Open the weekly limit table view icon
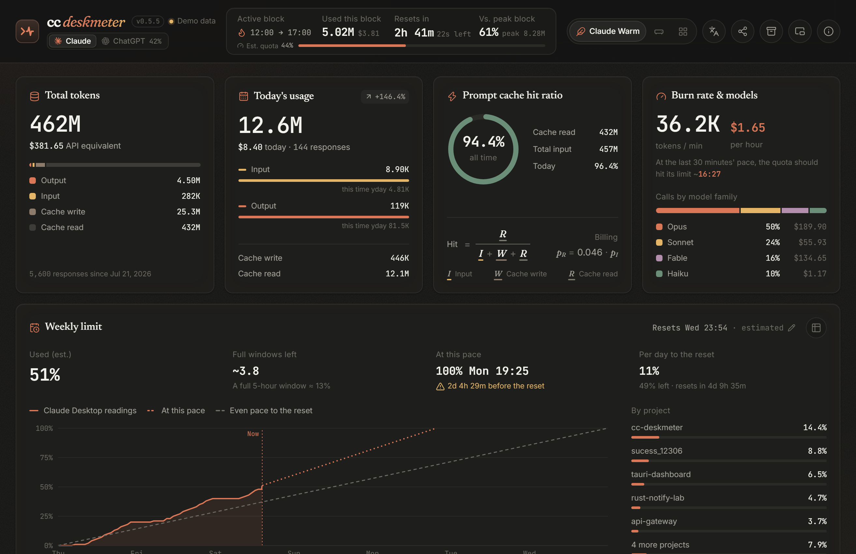The height and width of the screenshot is (554, 856). click(x=816, y=328)
